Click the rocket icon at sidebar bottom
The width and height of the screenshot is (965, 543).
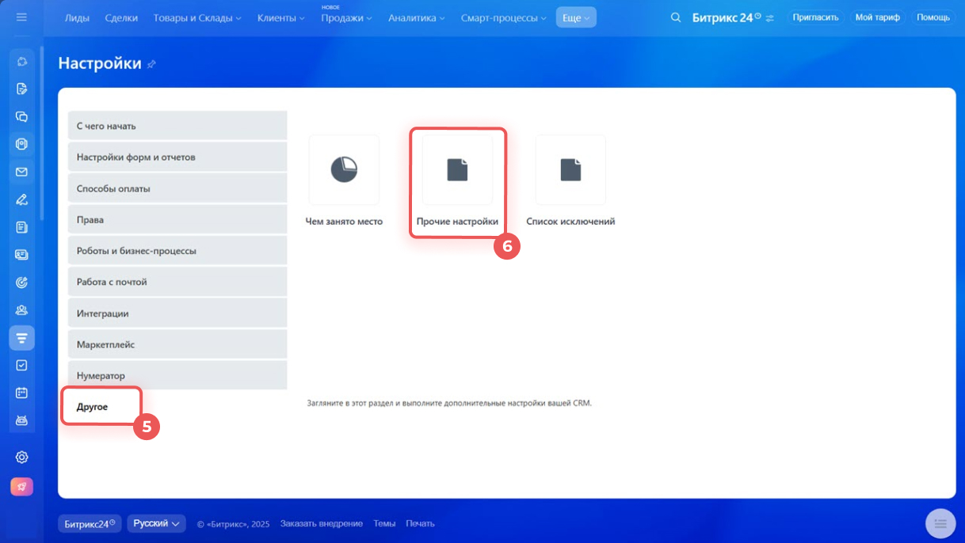tap(22, 487)
